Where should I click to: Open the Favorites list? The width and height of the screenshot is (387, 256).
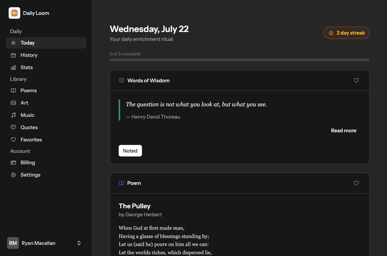[46, 140]
